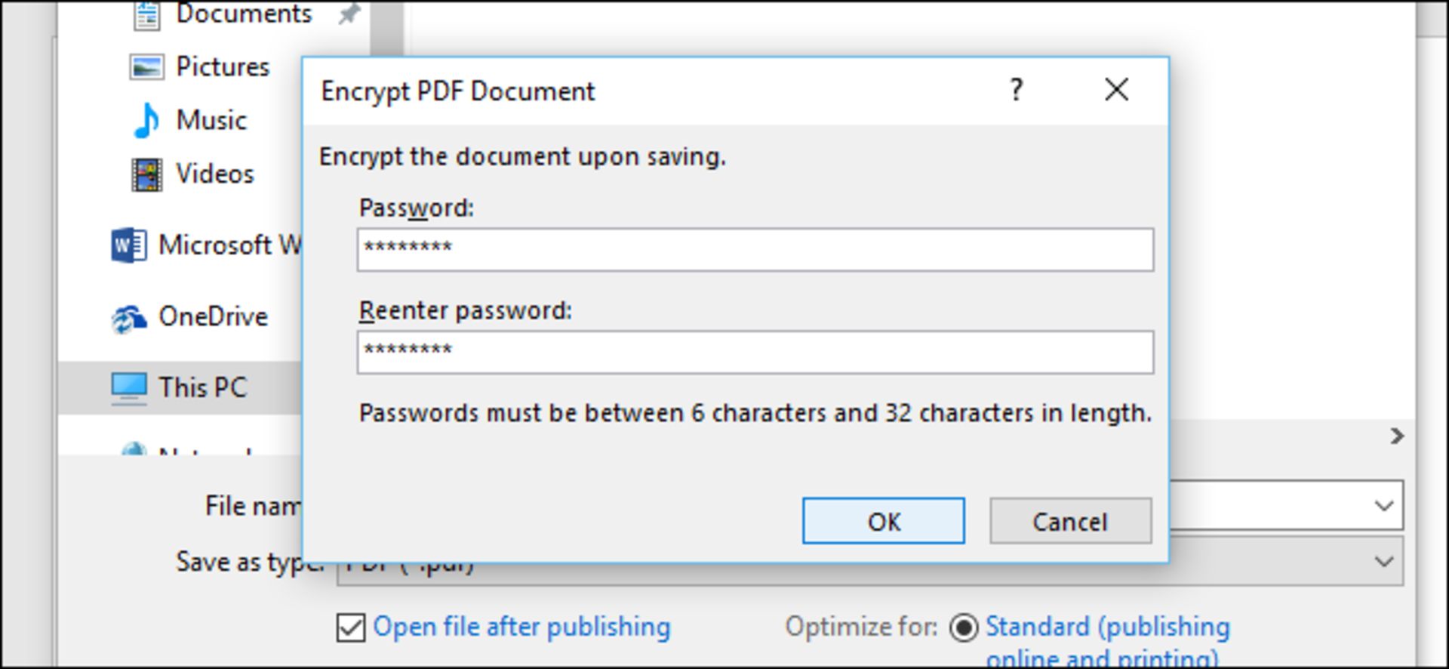The image size is (1449, 669).
Task: Click the Videos folder icon
Action: tap(146, 174)
